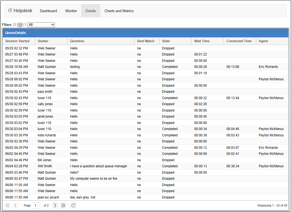Select seeker 'sally jones'
The image size is (292, 212).
click(45, 104)
